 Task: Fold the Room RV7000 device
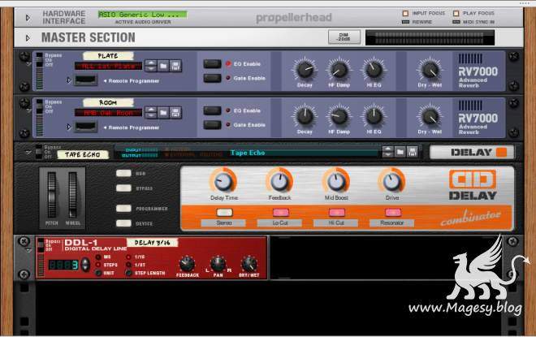coord(28,110)
